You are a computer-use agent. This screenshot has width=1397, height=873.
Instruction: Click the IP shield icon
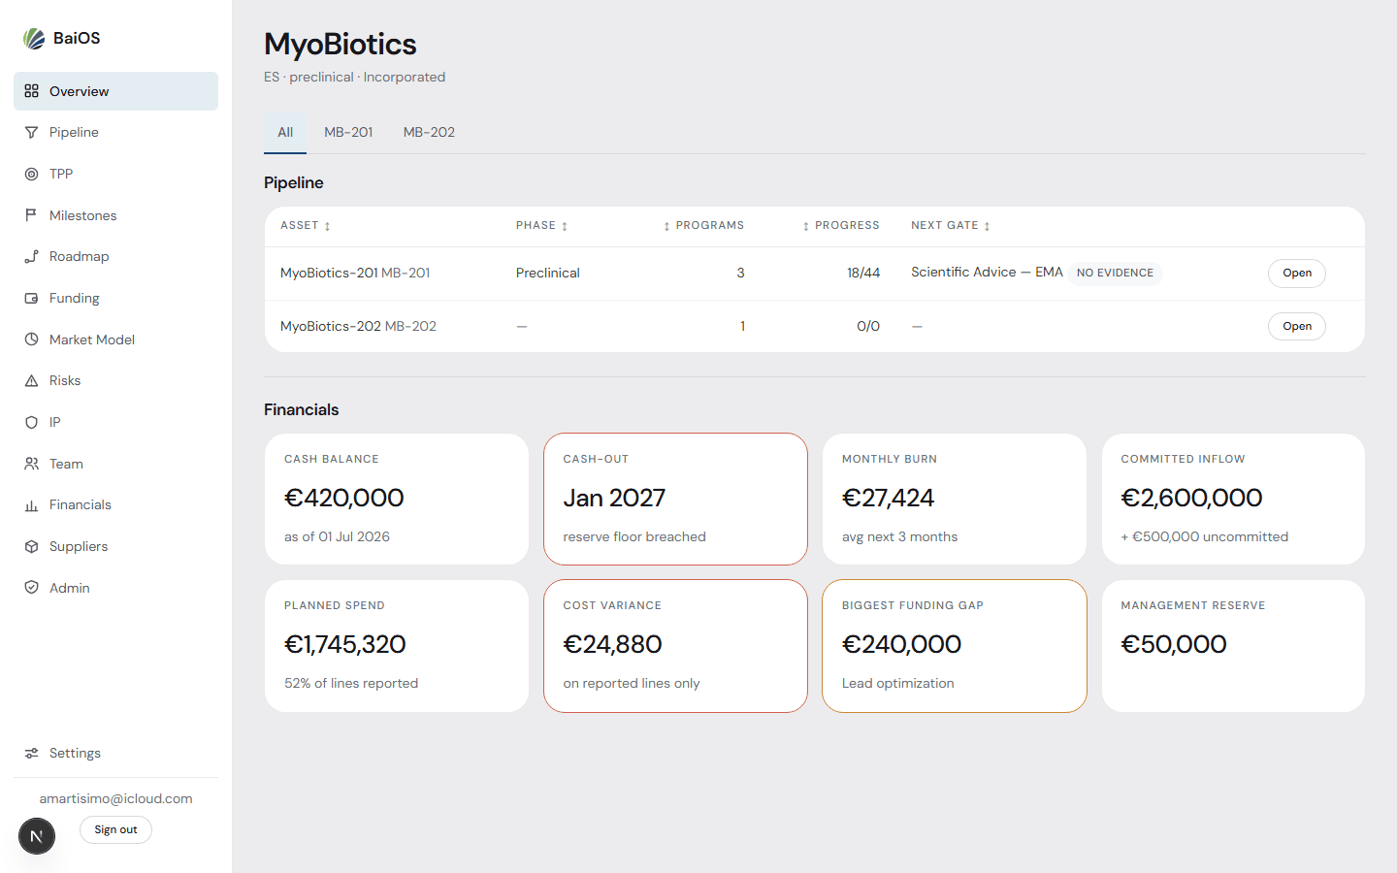click(31, 422)
